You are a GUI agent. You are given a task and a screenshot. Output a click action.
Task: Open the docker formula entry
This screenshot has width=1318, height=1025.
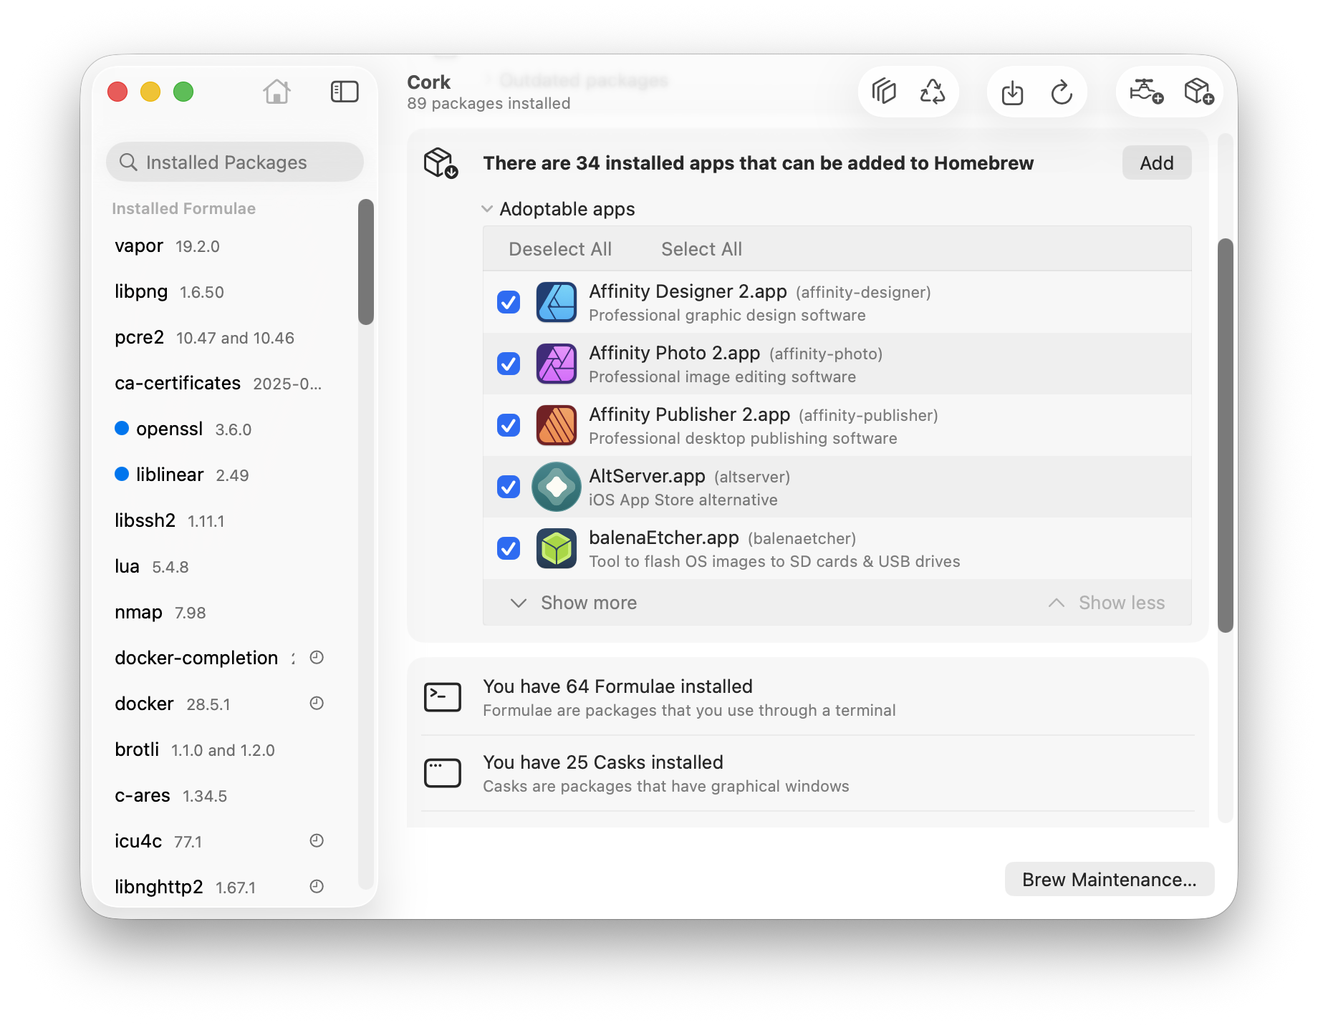point(145,704)
